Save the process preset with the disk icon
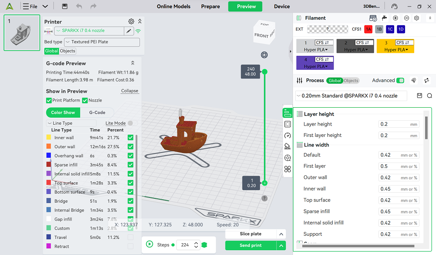 pos(419,96)
